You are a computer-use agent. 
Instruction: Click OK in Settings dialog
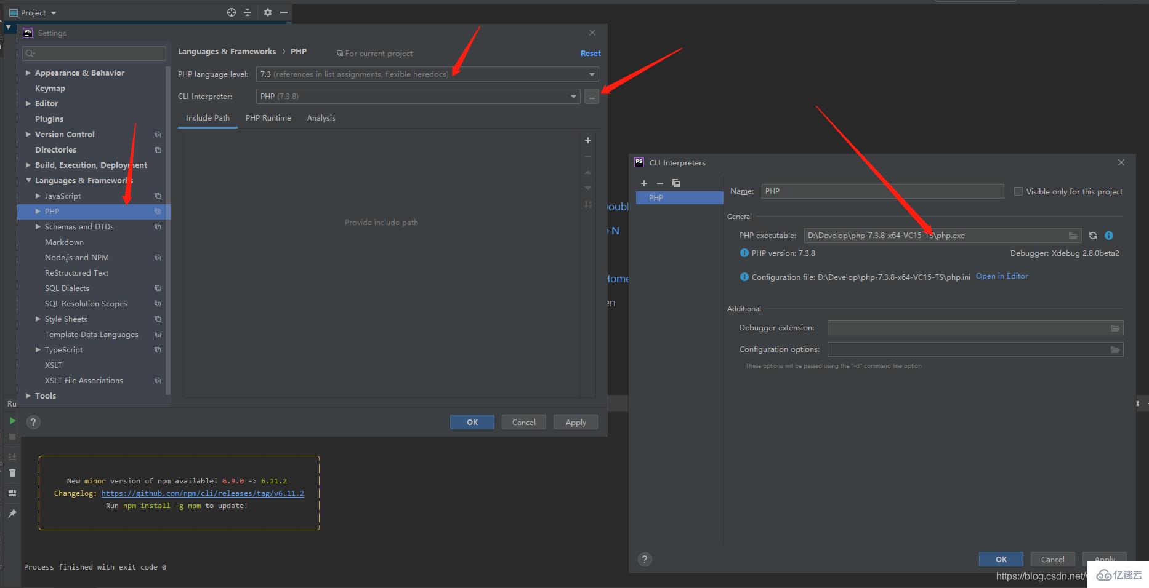pyautogui.click(x=472, y=422)
